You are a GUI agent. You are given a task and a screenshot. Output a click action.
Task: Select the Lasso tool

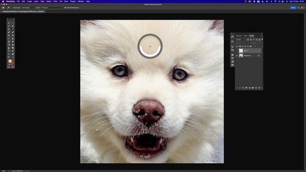(x=9, y=26)
